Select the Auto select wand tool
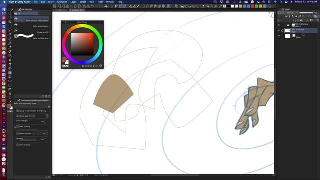The height and width of the screenshot is (180, 320). click(10, 35)
